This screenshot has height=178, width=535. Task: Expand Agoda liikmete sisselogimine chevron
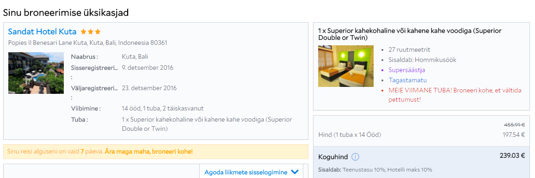[x=295, y=172]
